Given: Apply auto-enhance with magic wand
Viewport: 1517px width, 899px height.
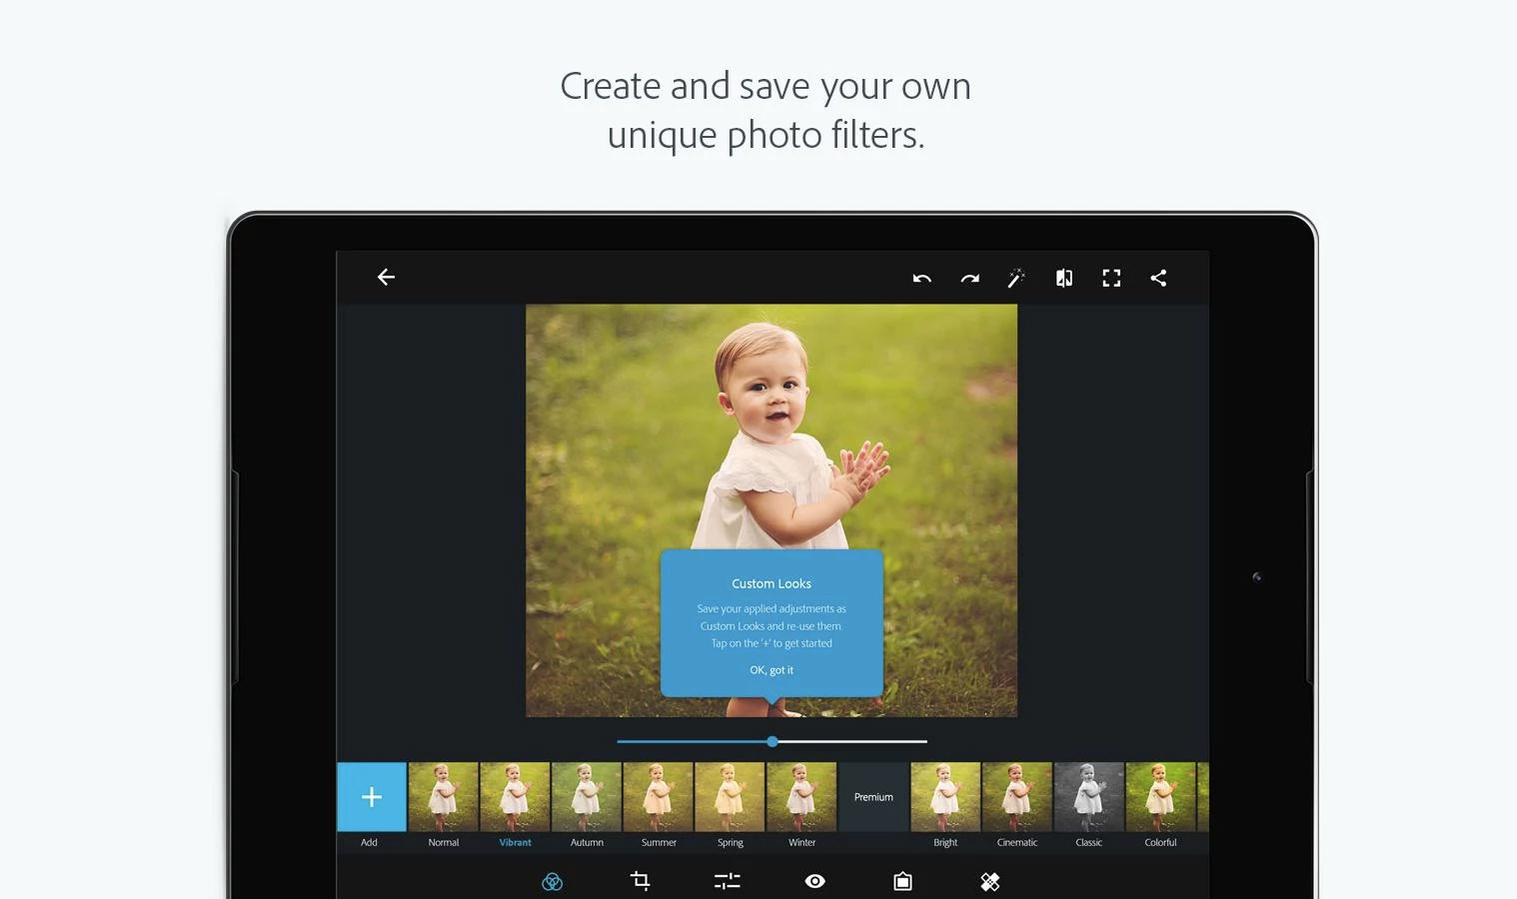Looking at the screenshot, I should (1016, 279).
